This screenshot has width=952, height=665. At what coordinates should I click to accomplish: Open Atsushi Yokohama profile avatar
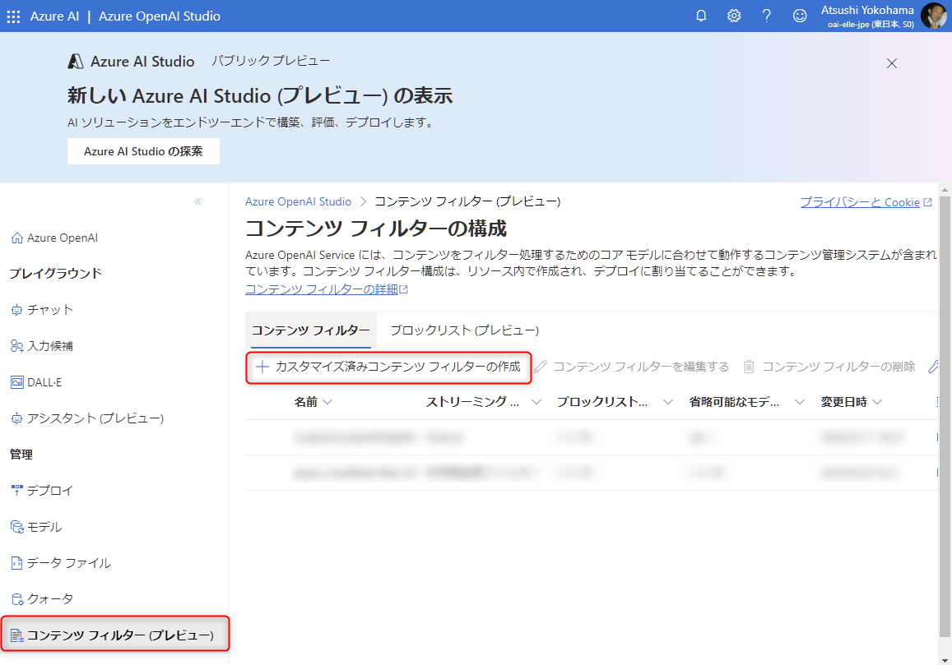(933, 16)
